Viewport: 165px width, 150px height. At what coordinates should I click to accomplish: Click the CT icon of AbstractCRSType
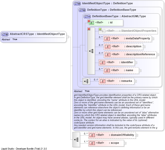(5, 34)
